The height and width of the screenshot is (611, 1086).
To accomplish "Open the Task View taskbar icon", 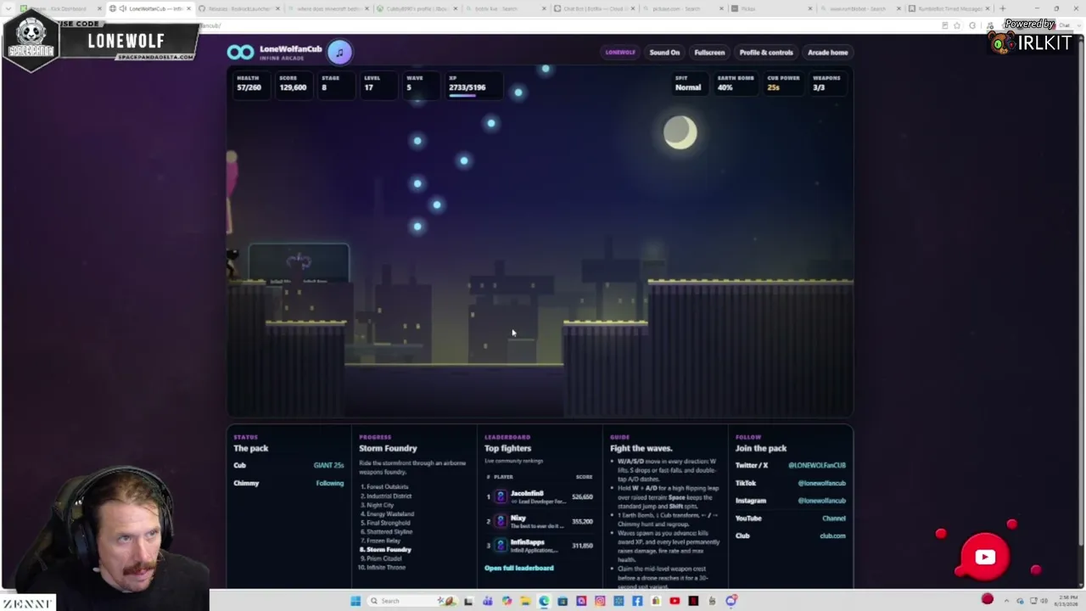I will click(x=467, y=601).
